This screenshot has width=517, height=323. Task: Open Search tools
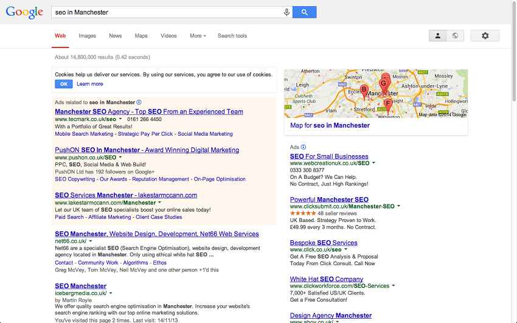click(232, 36)
